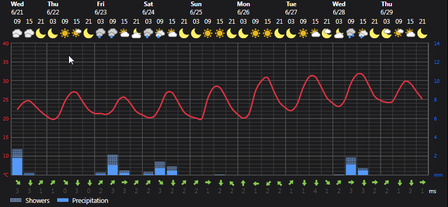Click the moon-with-cloud icon for Tue 6/27 21

point(327,33)
